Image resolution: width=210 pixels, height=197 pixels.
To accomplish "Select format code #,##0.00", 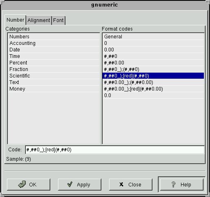I will 153,63.
